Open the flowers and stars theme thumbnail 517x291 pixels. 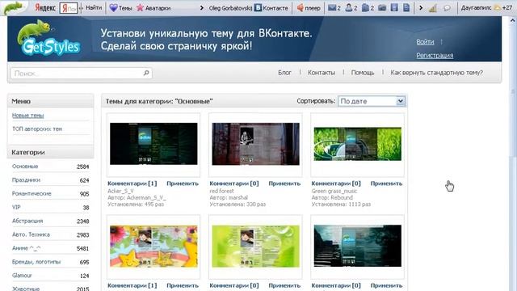pyautogui.click(x=153, y=246)
